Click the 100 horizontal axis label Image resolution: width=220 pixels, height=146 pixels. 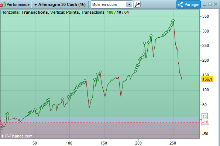point(69,143)
